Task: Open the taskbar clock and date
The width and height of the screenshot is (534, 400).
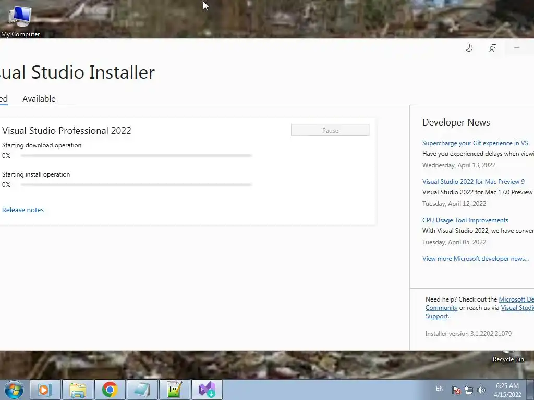Action: pyautogui.click(x=507, y=390)
